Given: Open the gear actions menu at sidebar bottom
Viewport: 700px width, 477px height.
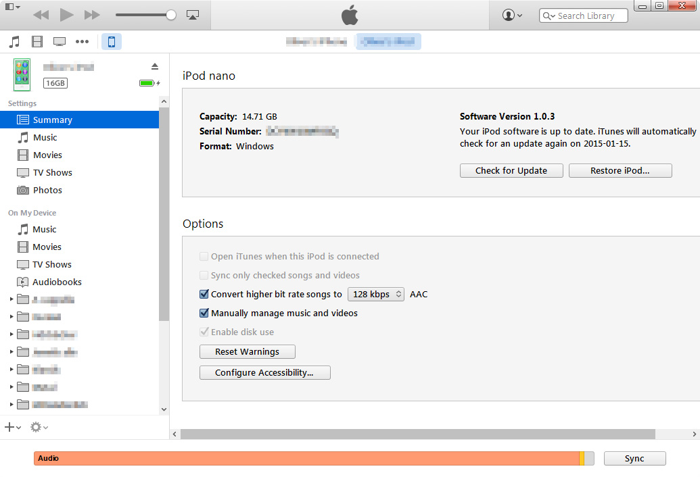Looking at the screenshot, I should pyautogui.click(x=39, y=427).
